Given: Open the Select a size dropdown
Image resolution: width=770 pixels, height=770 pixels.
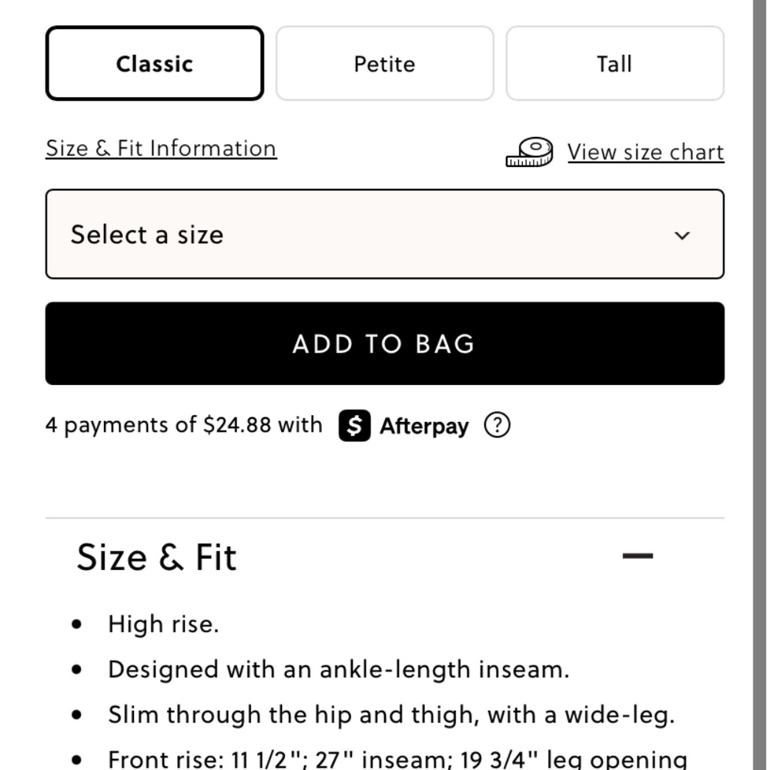Looking at the screenshot, I should click(x=384, y=234).
